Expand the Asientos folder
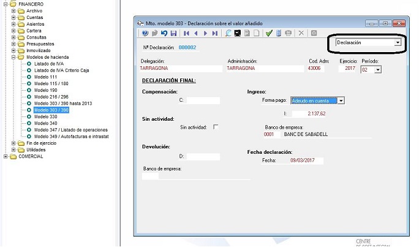 pos(13,24)
